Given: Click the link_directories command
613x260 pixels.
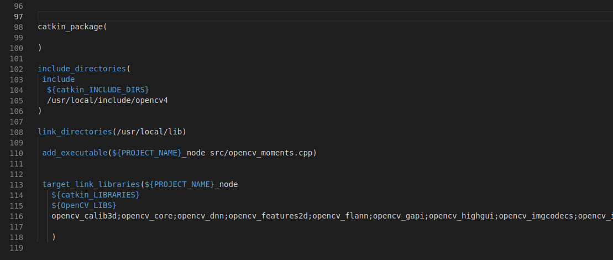Looking at the screenshot, I should tap(75, 132).
